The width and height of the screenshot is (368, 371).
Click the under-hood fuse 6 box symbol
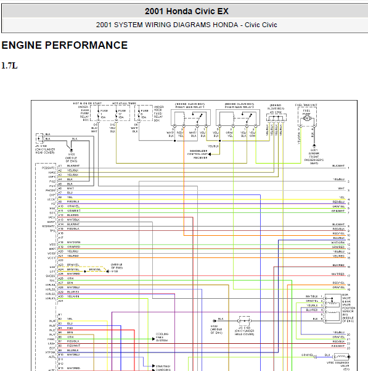pyautogui.click(x=144, y=113)
